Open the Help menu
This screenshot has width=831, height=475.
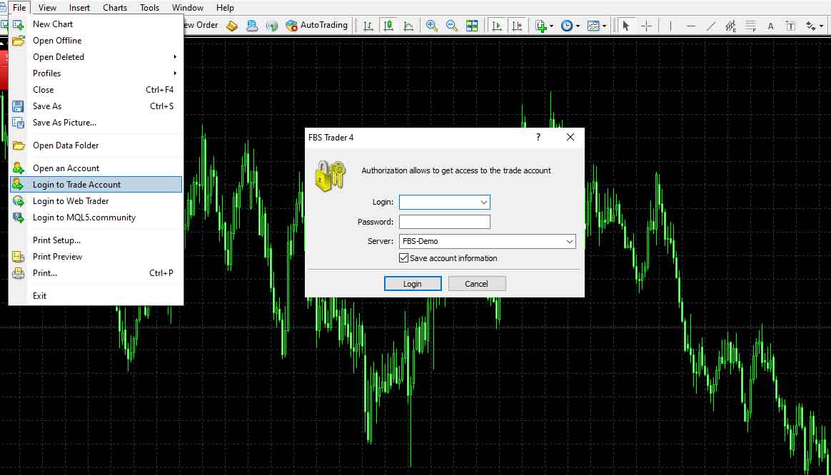point(225,7)
